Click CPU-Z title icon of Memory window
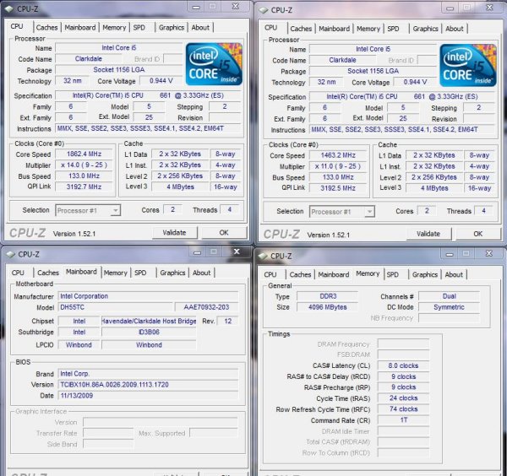 click(x=263, y=256)
